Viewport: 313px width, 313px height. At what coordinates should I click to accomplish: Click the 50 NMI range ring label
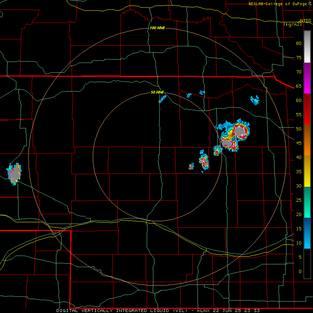coord(157,92)
